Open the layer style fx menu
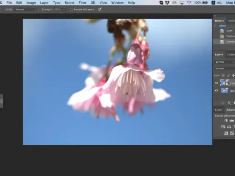 click(229, 103)
